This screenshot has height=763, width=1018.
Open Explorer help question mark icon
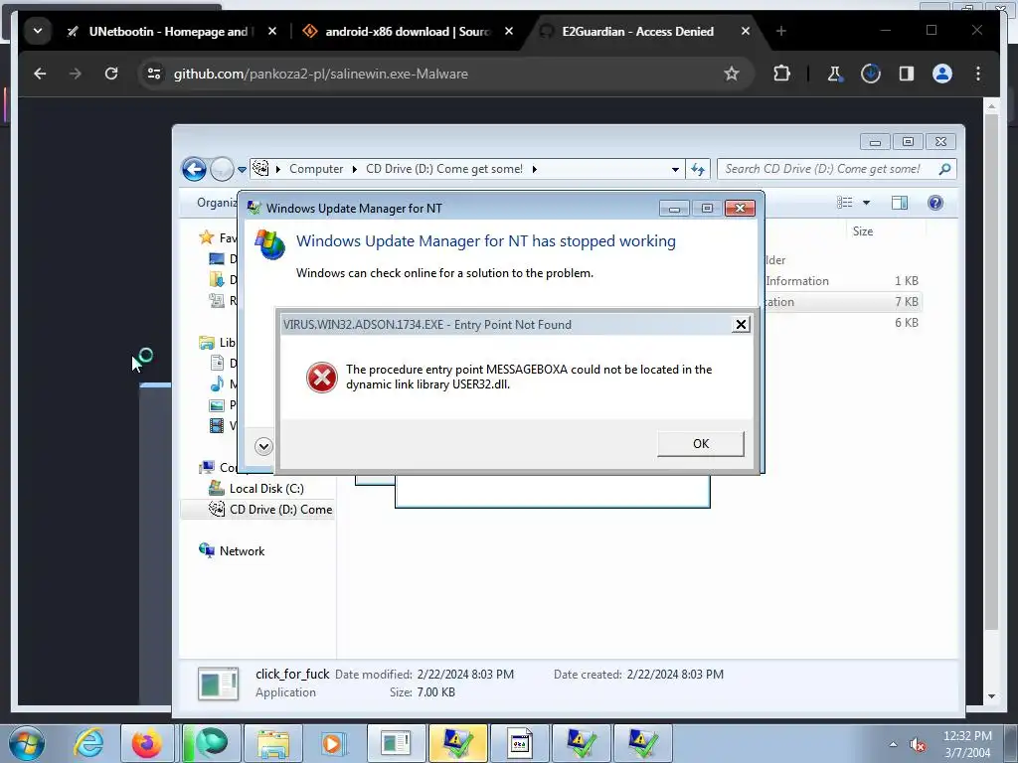(934, 203)
